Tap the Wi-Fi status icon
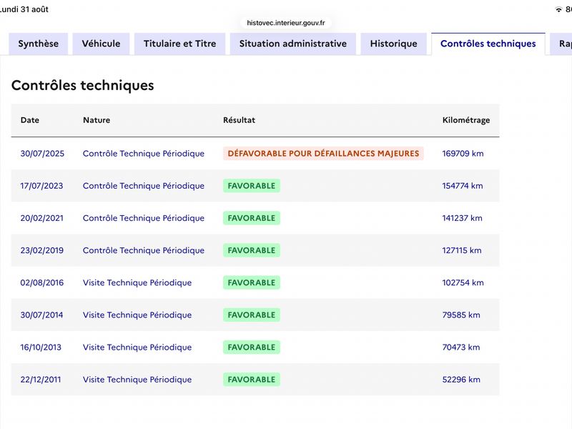The image size is (572, 429). pos(558,9)
